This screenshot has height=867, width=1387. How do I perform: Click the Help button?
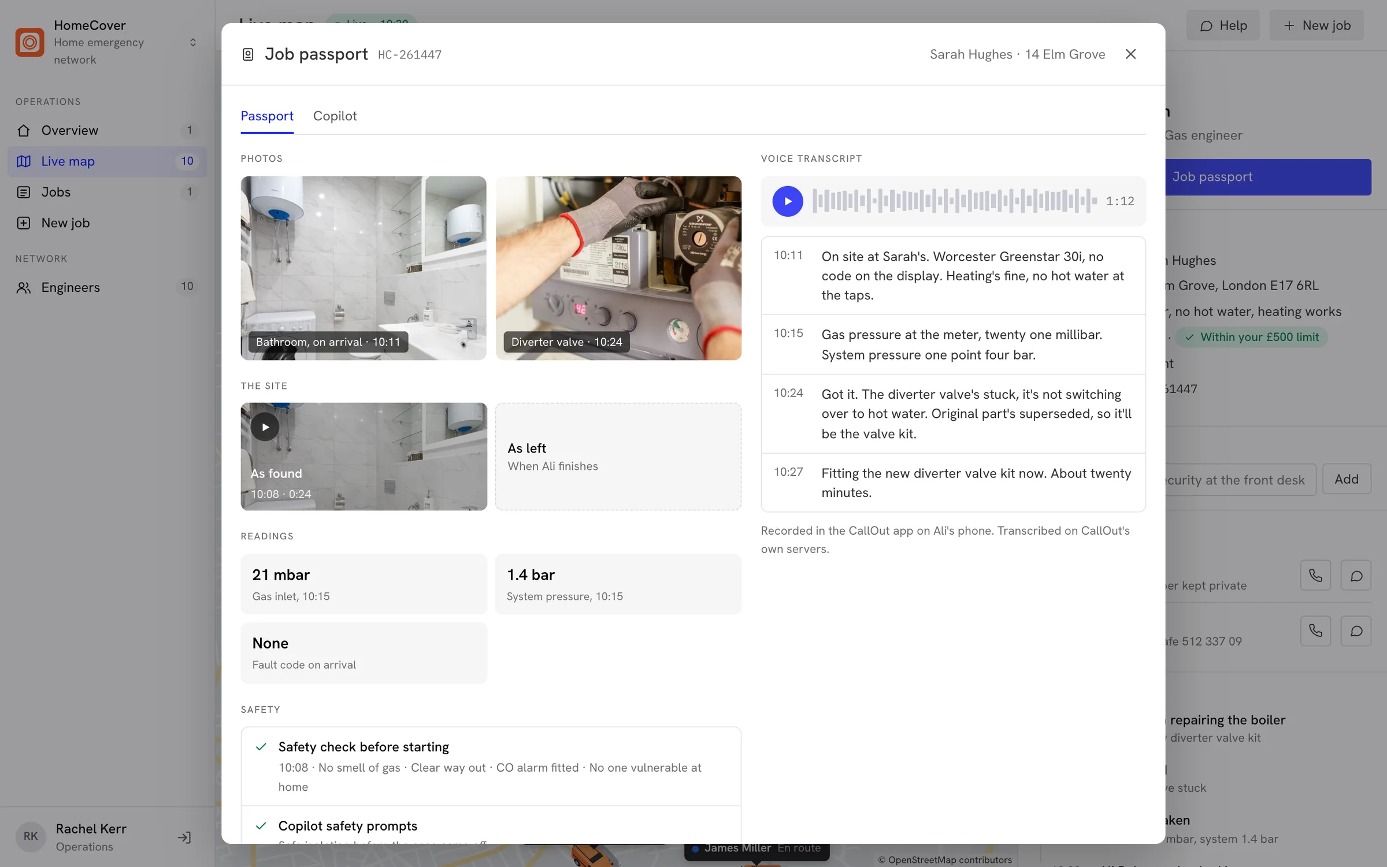click(1223, 25)
